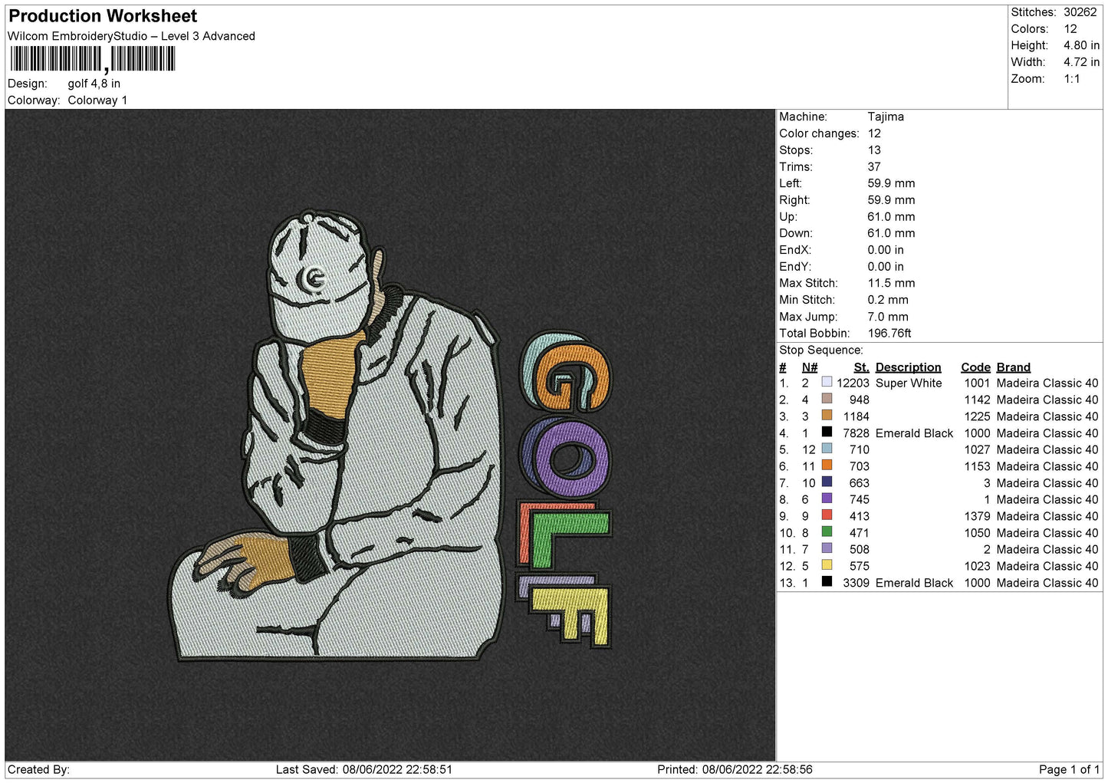The width and height of the screenshot is (1108, 783).
Task: Select the Max Stitch value 11.5 mm
Action: [891, 283]
